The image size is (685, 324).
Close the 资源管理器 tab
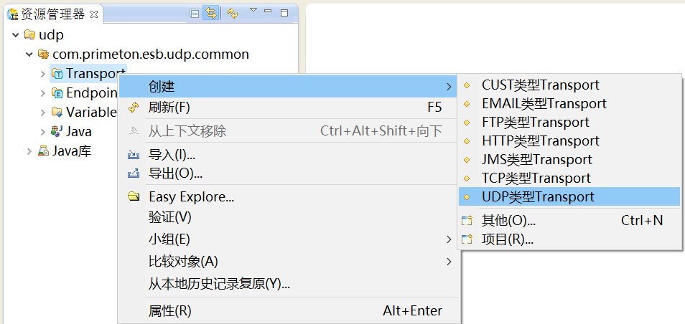coord(94,14)
